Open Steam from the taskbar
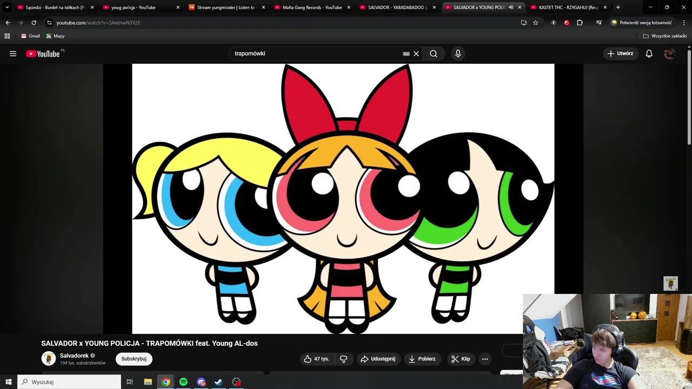Image resolution: width=692 pixels, height=389 pixels. [x=218, y=382]
